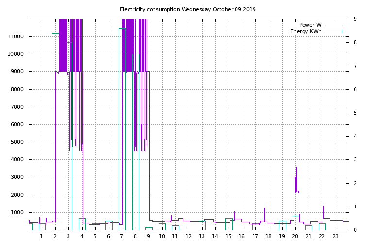Click the Energy KWh legend label
Image resolution: width=373 pixels, height=243 pixels.
[x=305, y=31]
